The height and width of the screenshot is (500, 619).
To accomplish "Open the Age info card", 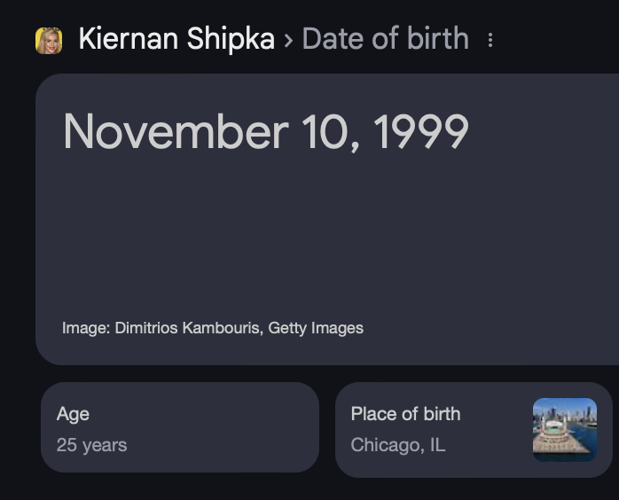I will point(179,427).
